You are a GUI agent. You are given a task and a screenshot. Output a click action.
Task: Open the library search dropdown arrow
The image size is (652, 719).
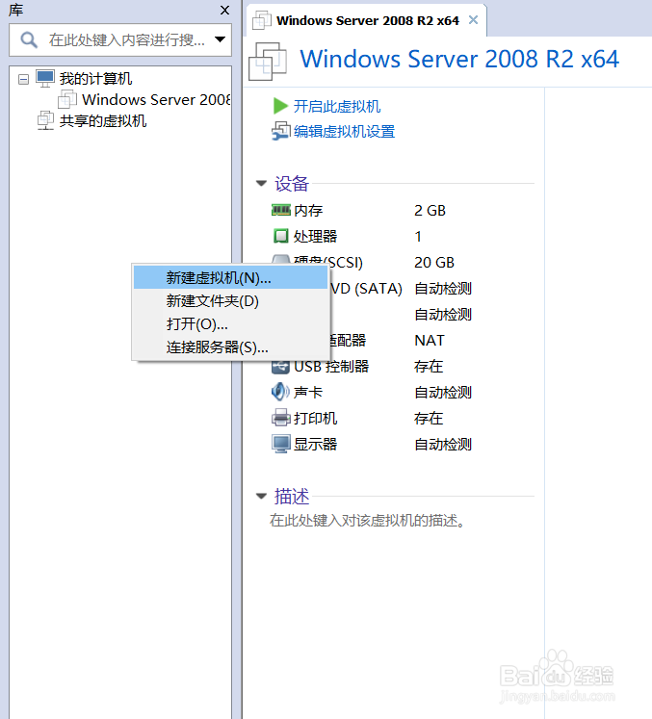221,39
